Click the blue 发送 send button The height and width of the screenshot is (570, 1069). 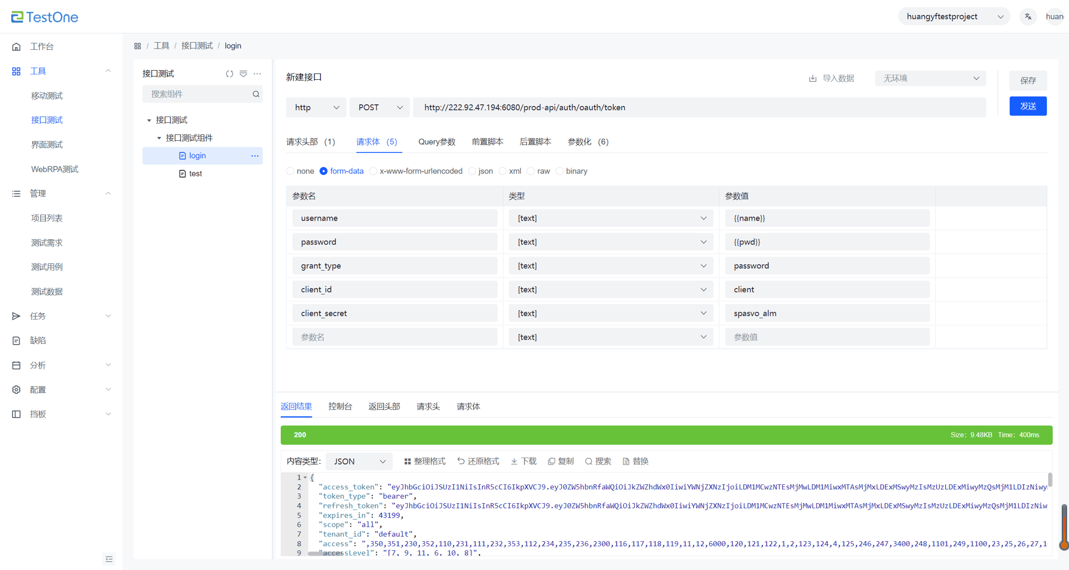pyautogui.click(x=1027, y=106)
